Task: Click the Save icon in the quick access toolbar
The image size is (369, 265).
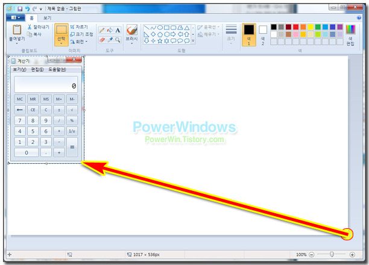Action: [x=20, y=9]
